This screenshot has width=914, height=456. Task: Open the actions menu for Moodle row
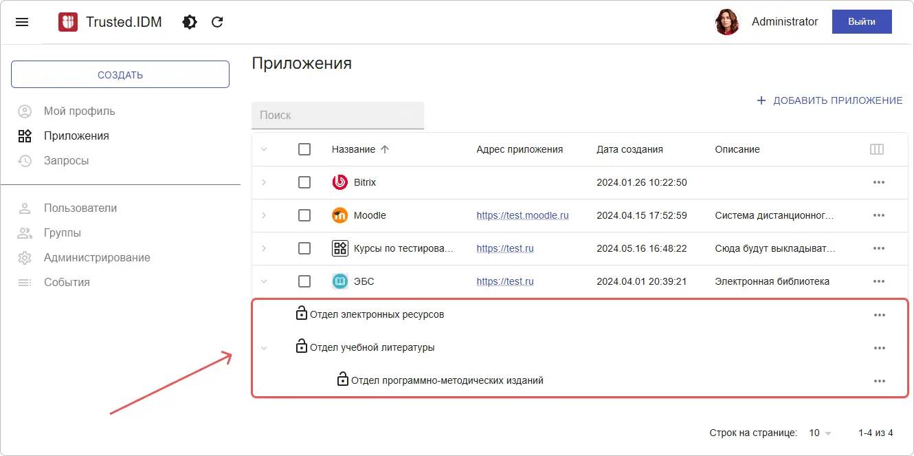point(879,215)
